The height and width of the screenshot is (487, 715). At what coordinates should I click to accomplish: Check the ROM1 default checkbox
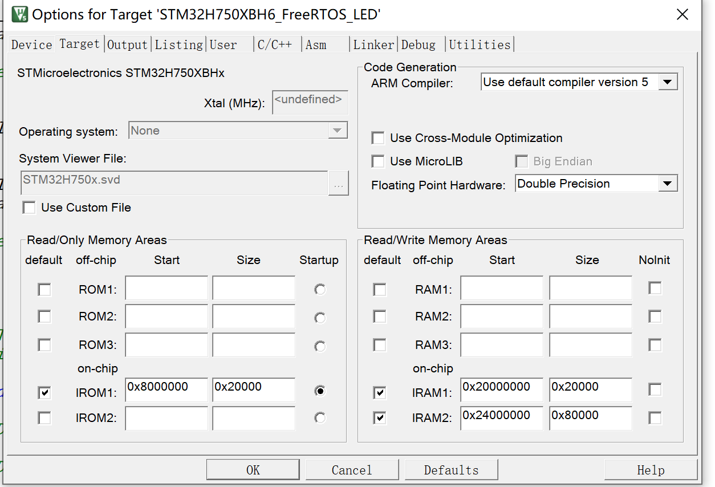coord(44,290)
